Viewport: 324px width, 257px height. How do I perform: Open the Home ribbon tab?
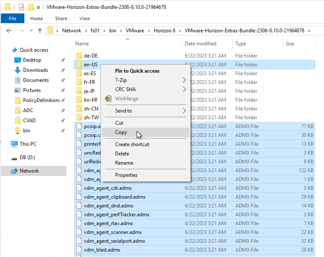37,18
